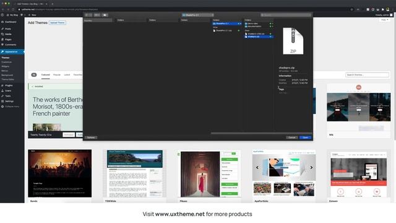Image resolution: width=396 pixels, height=223 pixels.
Task: Open the ShadePro 2.1 location dropdown
Action: (x=198, y=15)
